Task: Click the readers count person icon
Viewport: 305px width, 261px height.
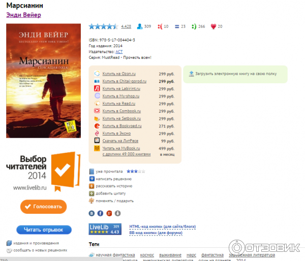Action: click(x=139, y=26)
